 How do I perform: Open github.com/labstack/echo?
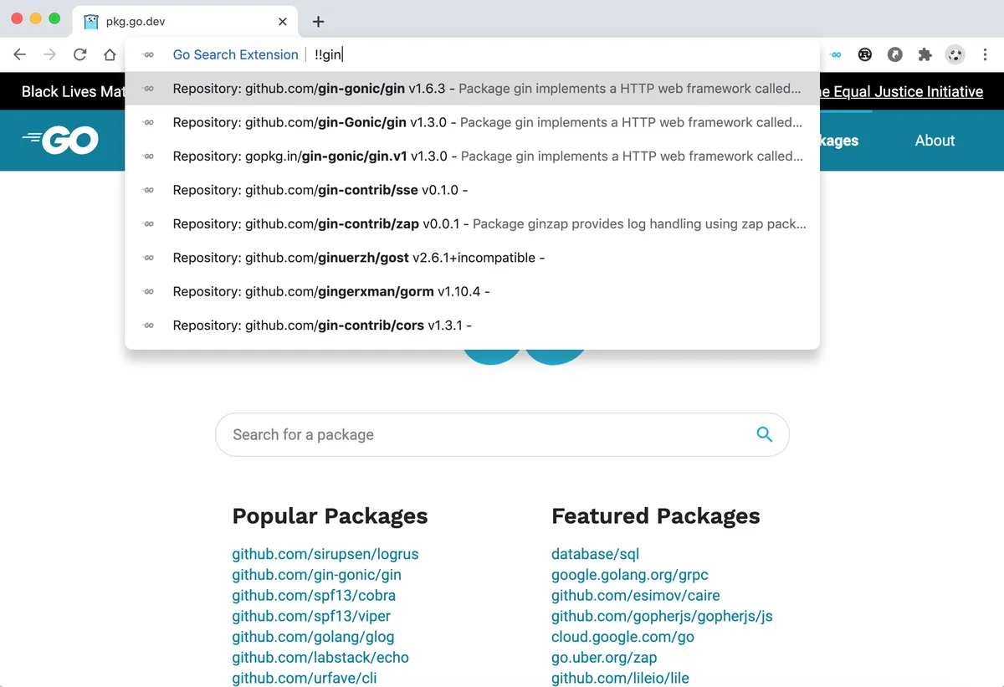tap(320, 658)
